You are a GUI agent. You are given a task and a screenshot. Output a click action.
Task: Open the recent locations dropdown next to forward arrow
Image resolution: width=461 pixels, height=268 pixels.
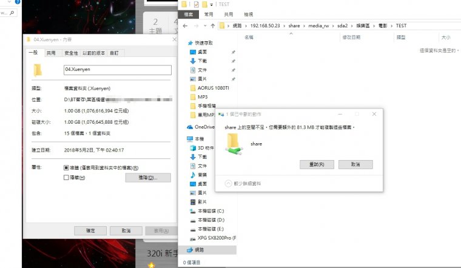[x=205, y=26]
